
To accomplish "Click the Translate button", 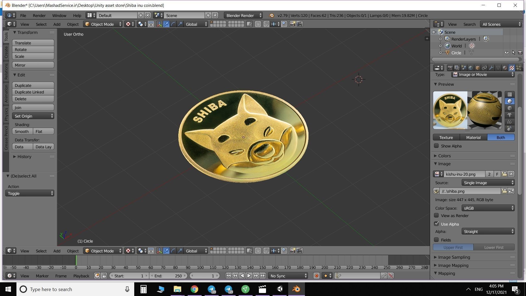I will (x=33, y=43).
